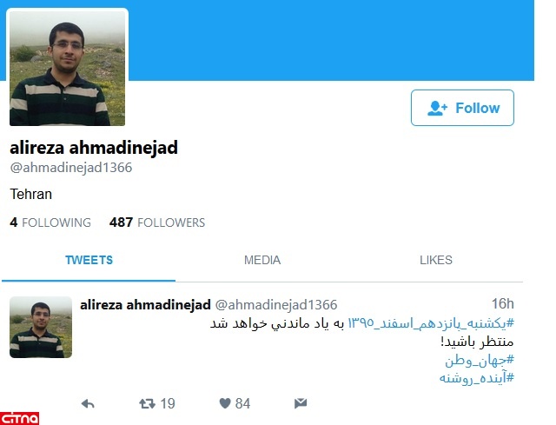
Task: Open the #آینده_روشنه hashtag
Action: 477,378
